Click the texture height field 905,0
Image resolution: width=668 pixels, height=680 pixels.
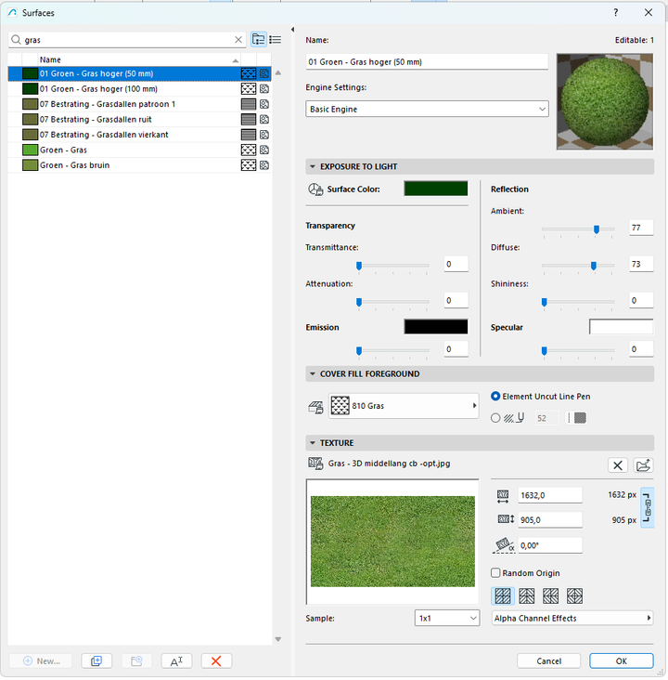tap(550, 519)
